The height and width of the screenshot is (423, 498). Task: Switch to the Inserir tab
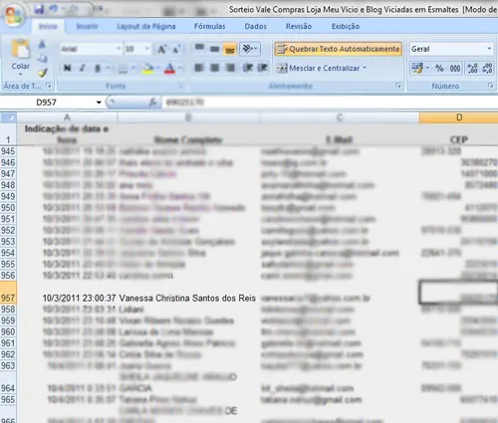(x=87, y=26)
